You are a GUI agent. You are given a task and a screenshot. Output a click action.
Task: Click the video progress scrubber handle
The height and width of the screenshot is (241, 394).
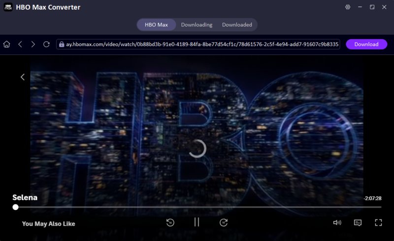[x=16, y=207]
